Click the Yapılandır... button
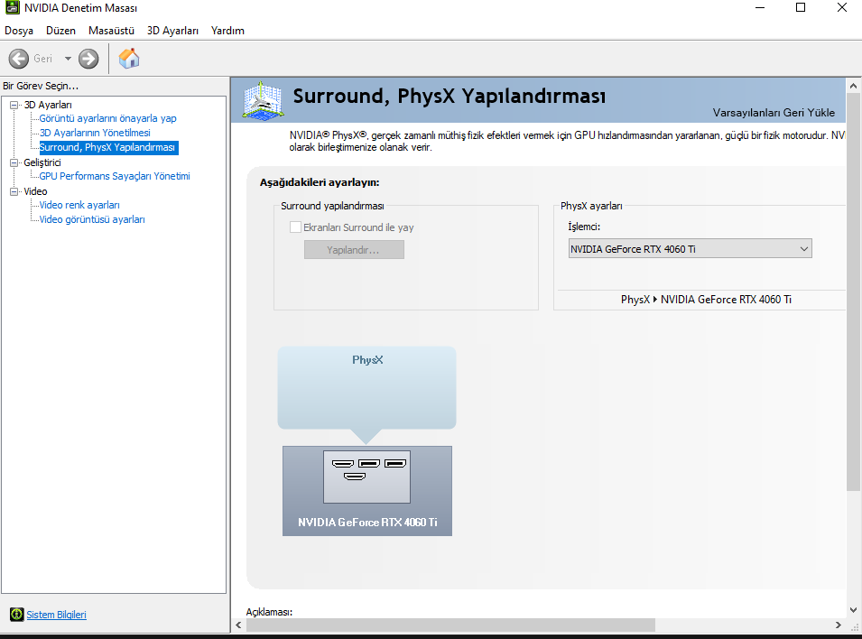Image resolution: width=862 pixels, height=639 pixels. pyautogui.click(x=354, y=250)
